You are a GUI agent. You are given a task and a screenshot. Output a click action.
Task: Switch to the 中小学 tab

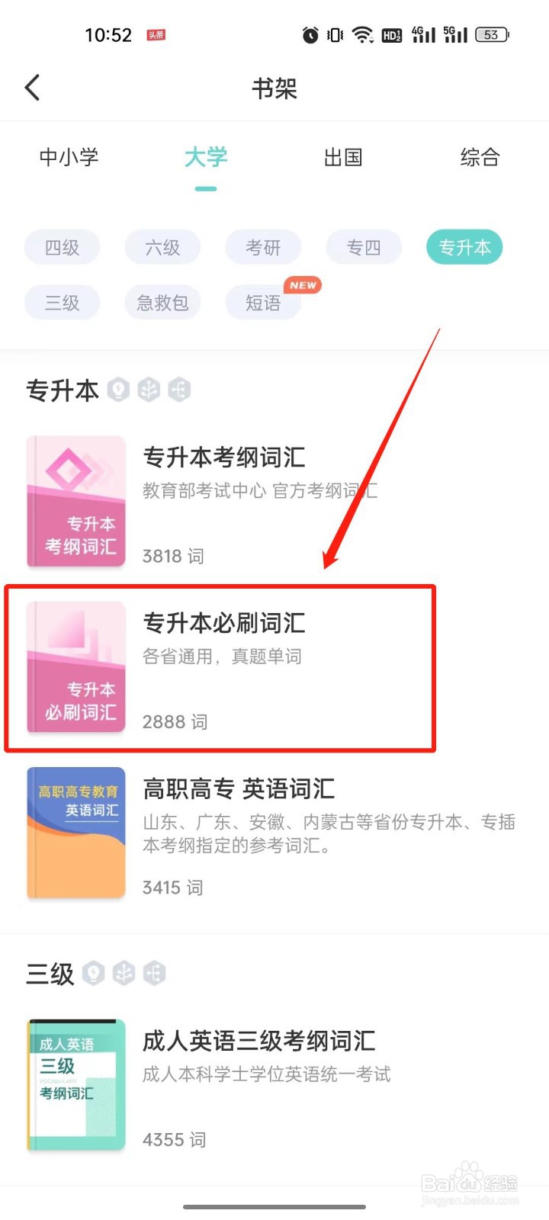[x=69, y=158]
